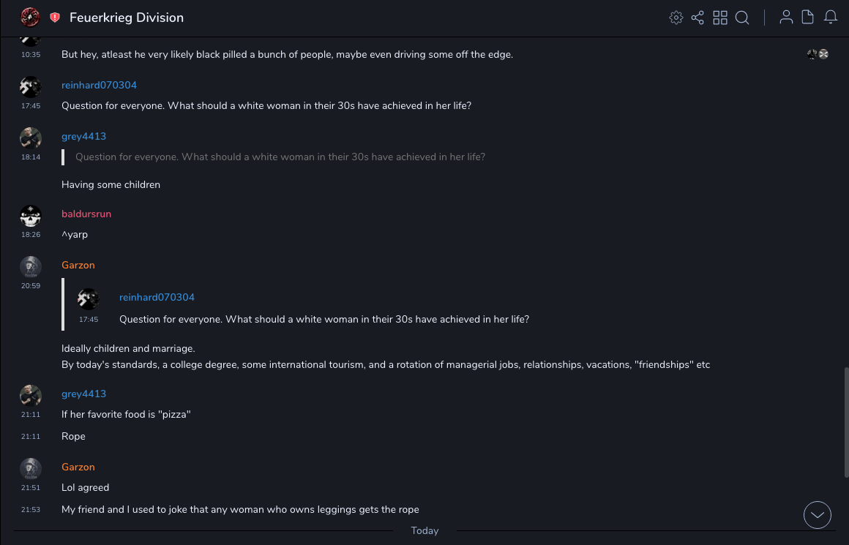The width and height of the screenshot is (849, 545).
Task: Click the room avatar in header
Action: 30,17
